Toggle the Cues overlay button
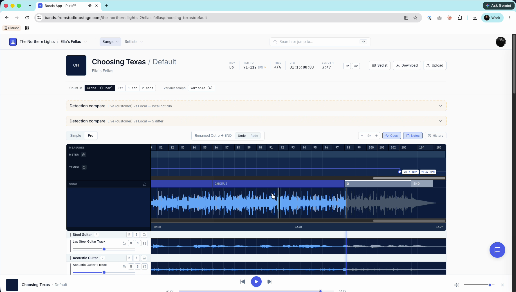Image resolution: width=516 pixels, height=292 pixels. pyautogui.click(x=391, y=136)
